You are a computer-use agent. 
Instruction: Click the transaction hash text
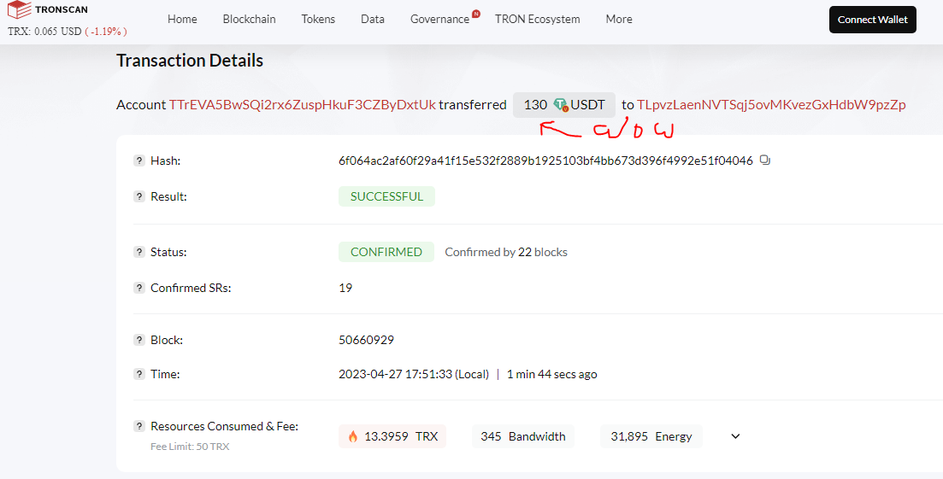[x=545, y=161]
